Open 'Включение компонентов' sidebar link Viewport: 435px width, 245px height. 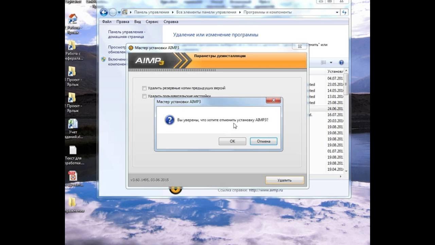pyautogui.click(x=117, y=62)
